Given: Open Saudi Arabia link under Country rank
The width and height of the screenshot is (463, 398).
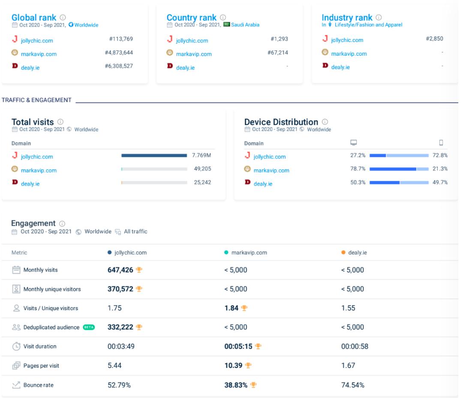Looking at the screenshot, I should [x=245, y=25].
